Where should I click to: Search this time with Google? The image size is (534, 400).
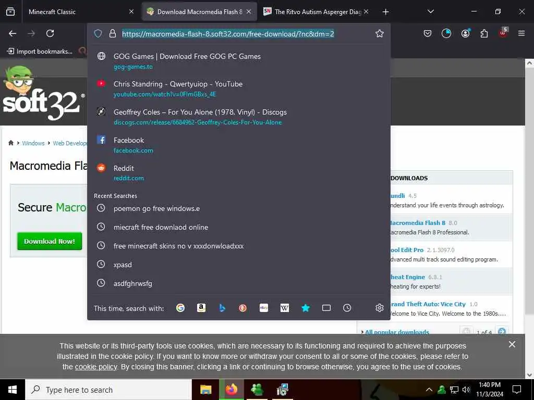tap(180, 308)
